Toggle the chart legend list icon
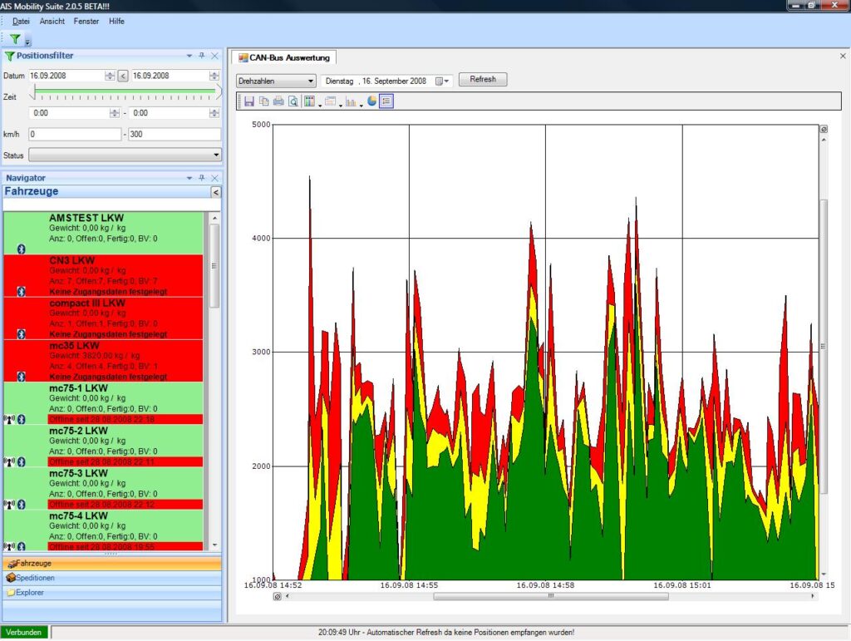The width and height of the screenshot is (851, 641). pyautogui.click(x=386, y=101)
